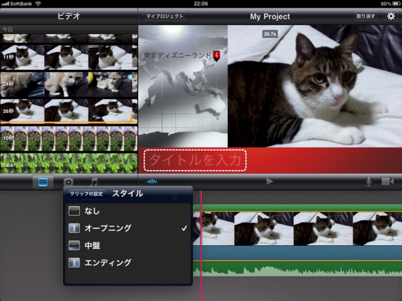The image size is (402, 301).
Task: Return to クリップの設定 menu
Action: (86, 194)
